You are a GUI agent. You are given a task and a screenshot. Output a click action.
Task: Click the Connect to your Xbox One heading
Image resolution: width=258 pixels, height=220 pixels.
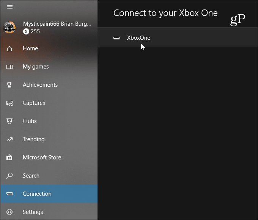click(x=165, y=13)
